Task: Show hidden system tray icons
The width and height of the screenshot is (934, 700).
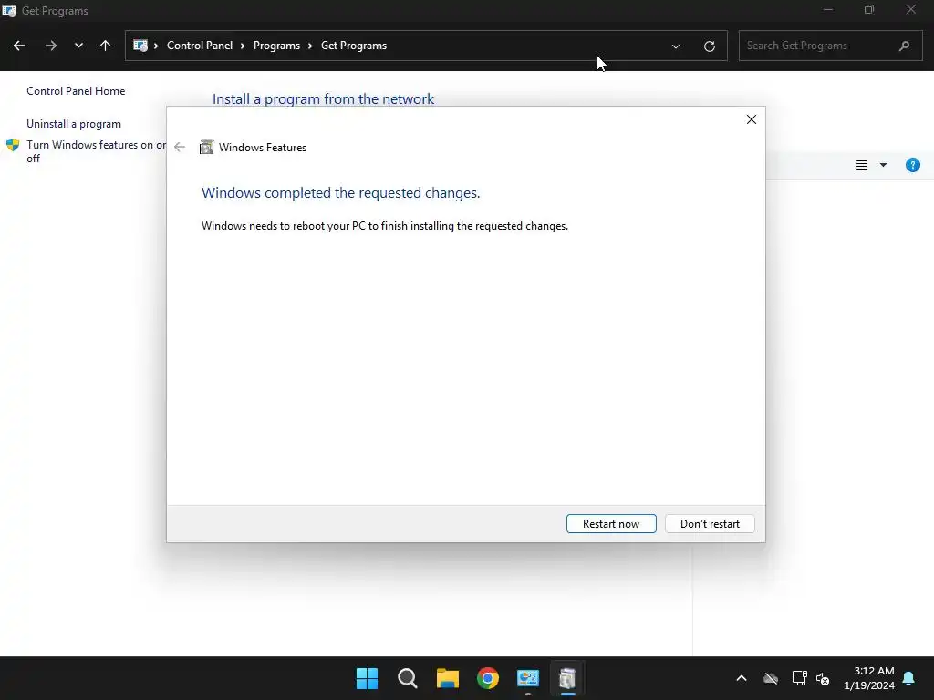Action: click(x=742, y=678)
